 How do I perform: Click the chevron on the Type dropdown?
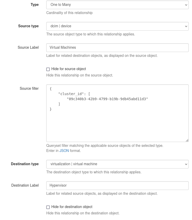[186, 5]
